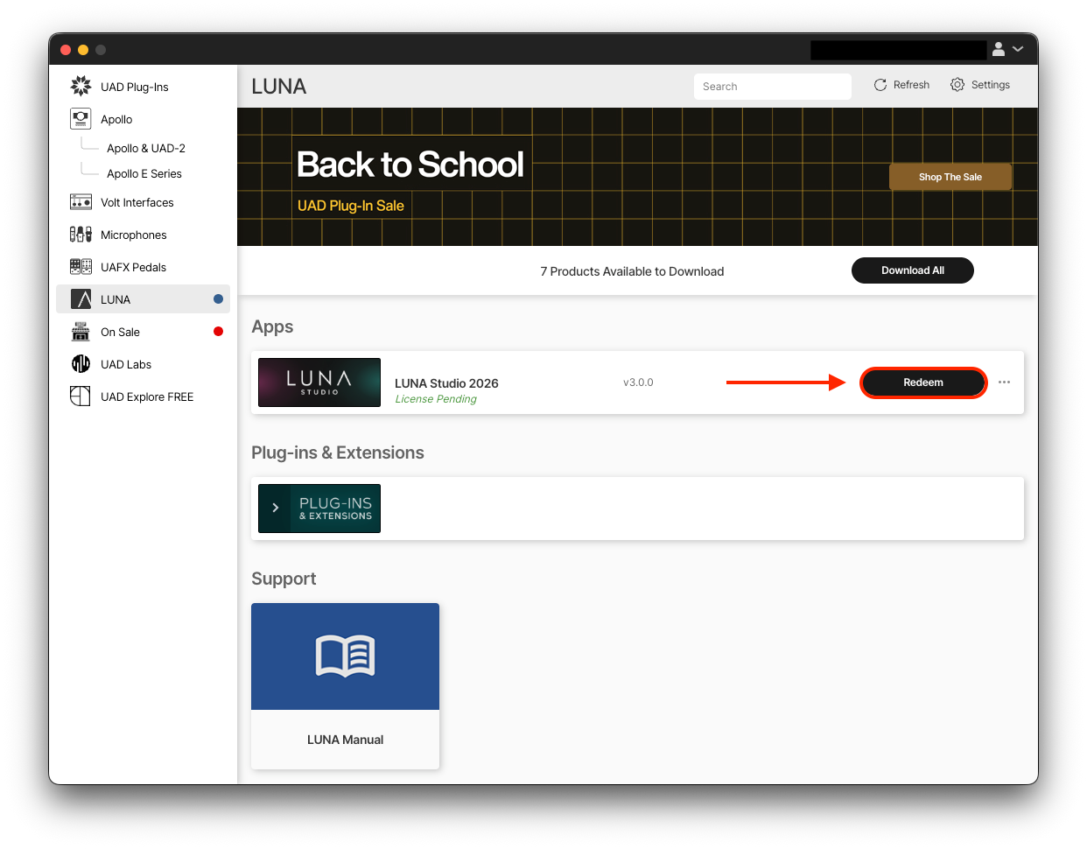This screenshot has height=849, width=1087.
Task: Click the Download All button
Action: tap(913, 270)
